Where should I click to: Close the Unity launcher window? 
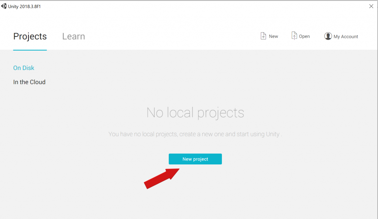[x=371, y=6]
